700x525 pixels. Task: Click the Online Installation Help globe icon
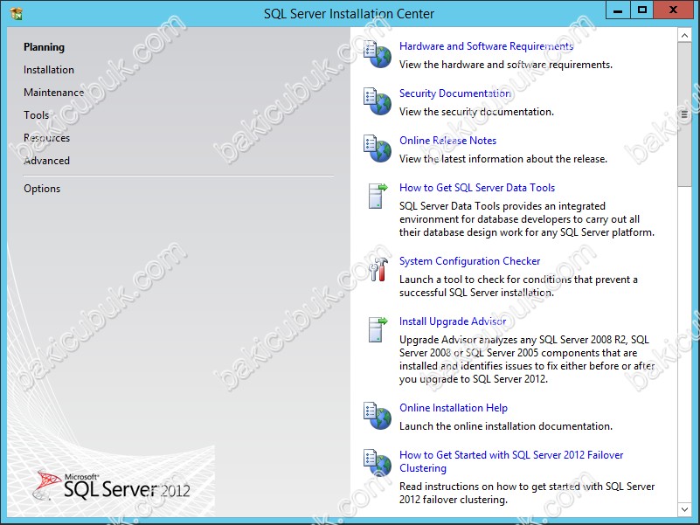click(x=378, y=416)
